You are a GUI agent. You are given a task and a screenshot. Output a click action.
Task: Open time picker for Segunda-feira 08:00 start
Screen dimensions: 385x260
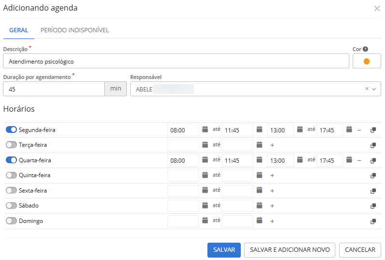coord(205,130)
